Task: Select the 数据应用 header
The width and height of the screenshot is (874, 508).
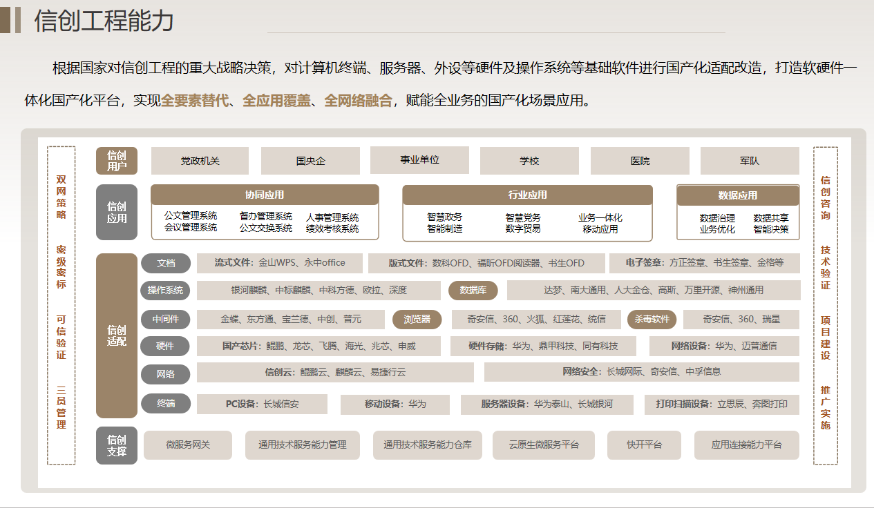Action: tap(738, 195)
